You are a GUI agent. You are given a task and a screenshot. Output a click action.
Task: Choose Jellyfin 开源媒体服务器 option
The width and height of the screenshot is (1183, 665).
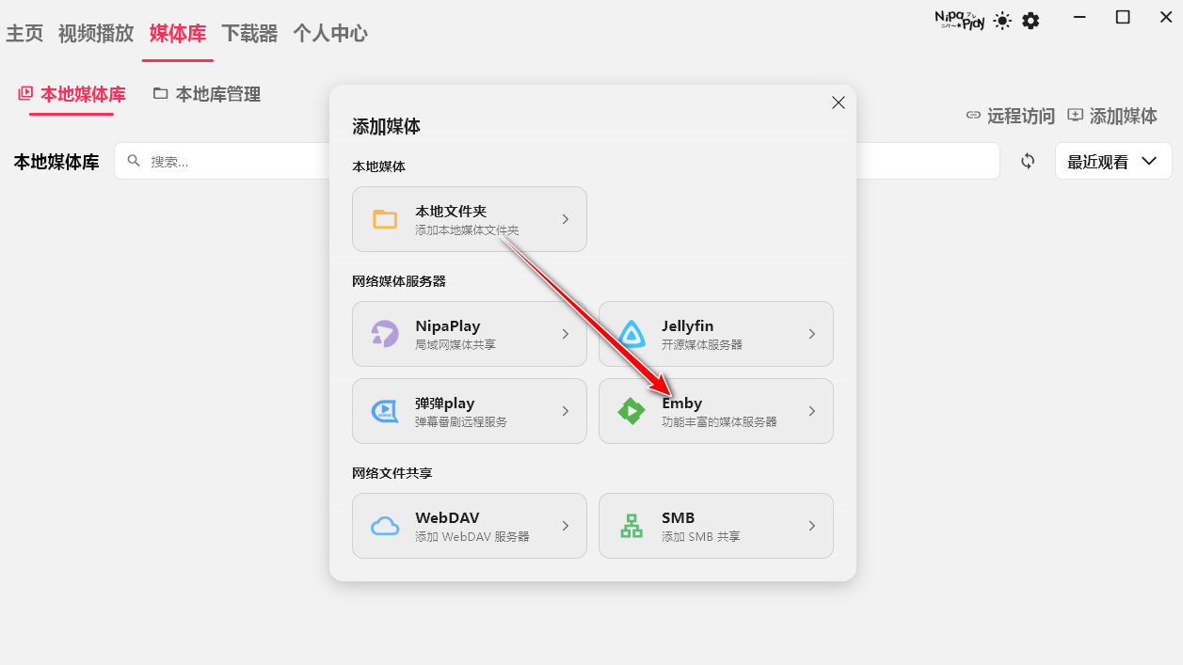716,334
